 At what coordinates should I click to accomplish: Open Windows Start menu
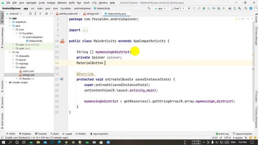tap(3, 142)
